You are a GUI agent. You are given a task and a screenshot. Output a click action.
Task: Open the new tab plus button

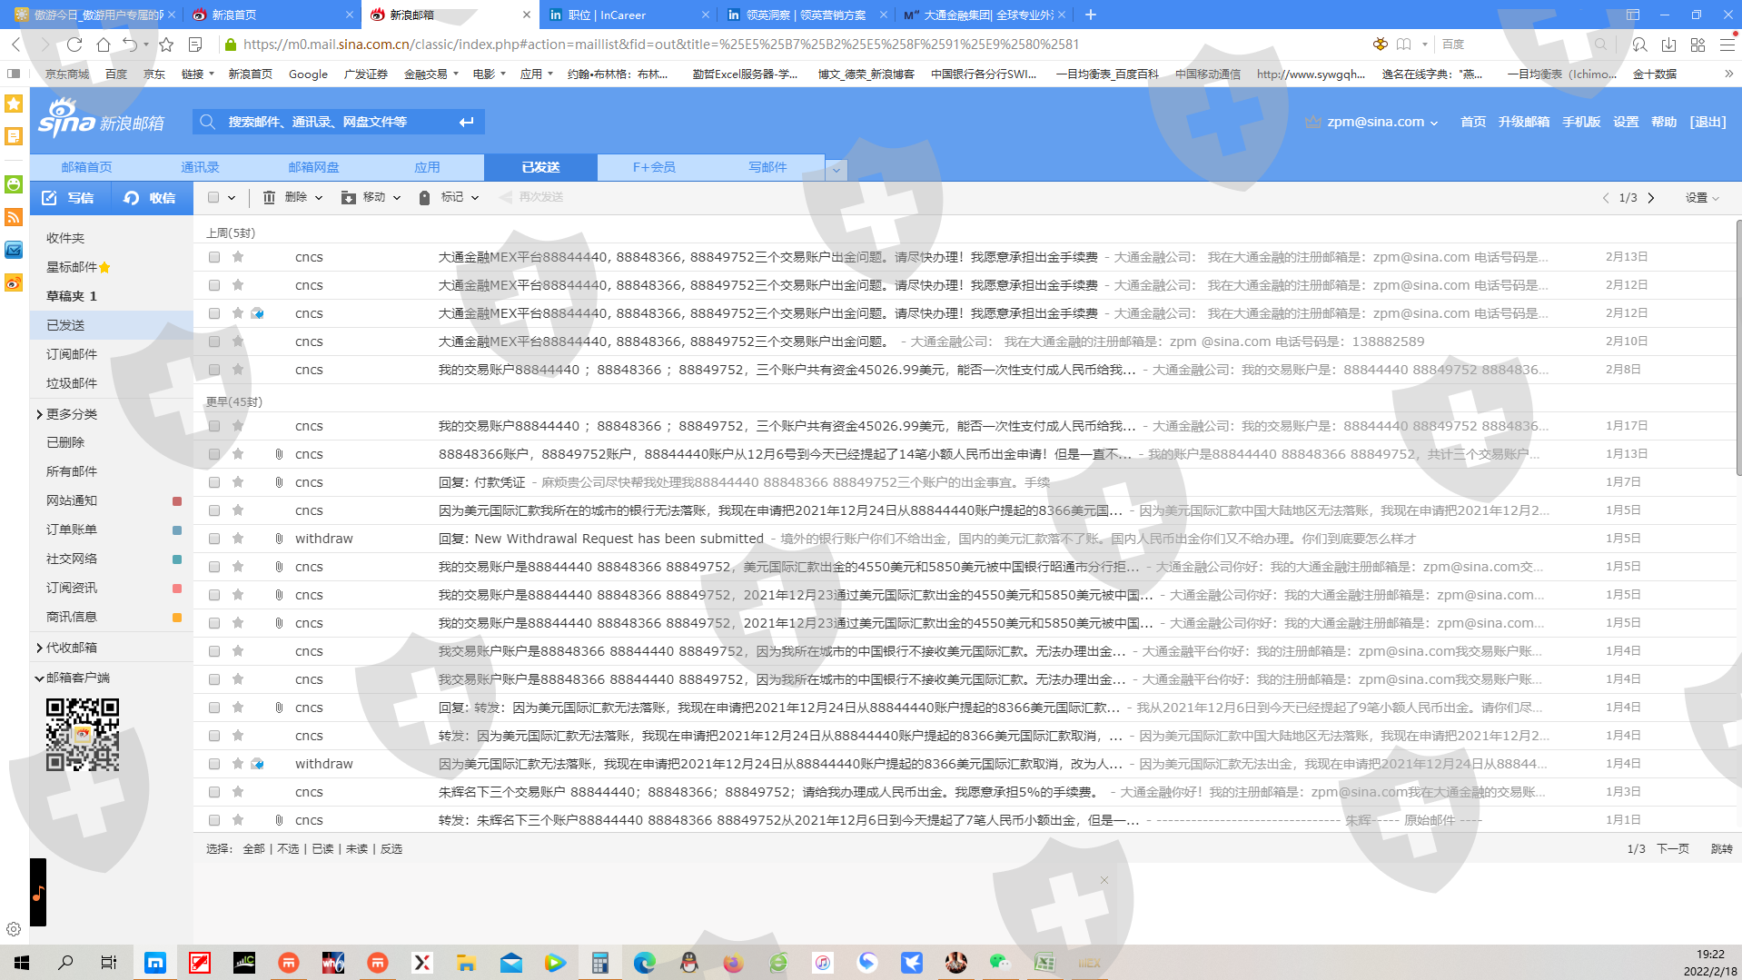click(1091, 15)
